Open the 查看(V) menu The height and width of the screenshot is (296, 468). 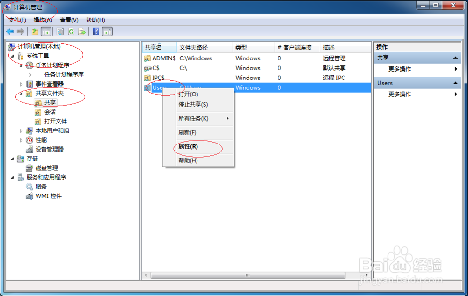point(69,20)
